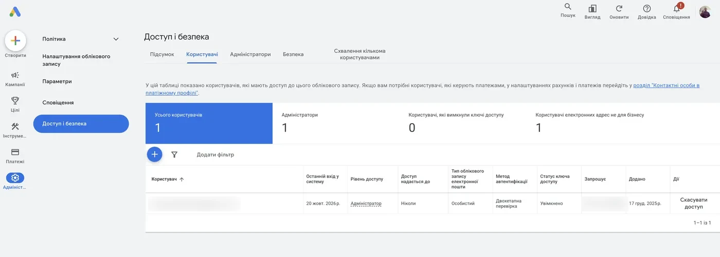The image size is (720, 257).
Task: Open Платежі card icon in sidebar
Action: point(15,152)
